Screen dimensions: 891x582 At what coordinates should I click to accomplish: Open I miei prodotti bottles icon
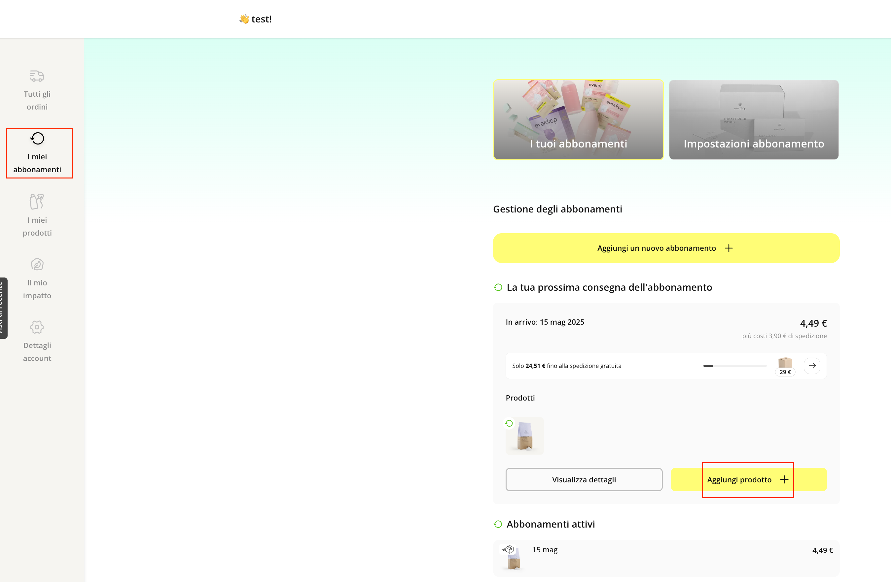37,201
